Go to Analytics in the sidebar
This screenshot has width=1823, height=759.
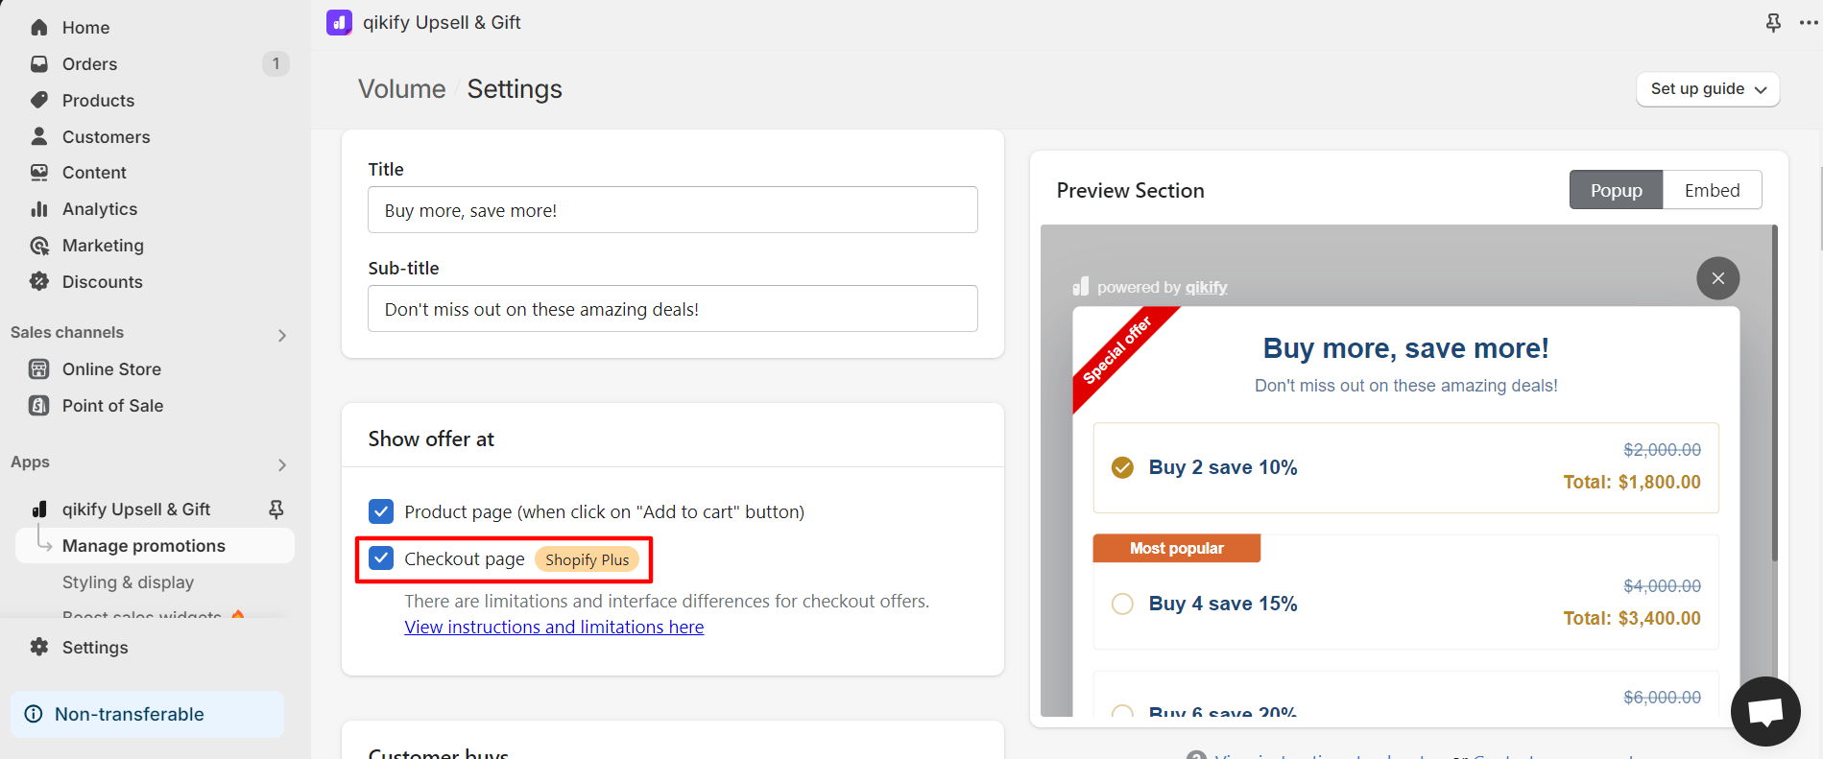[100, 209]
